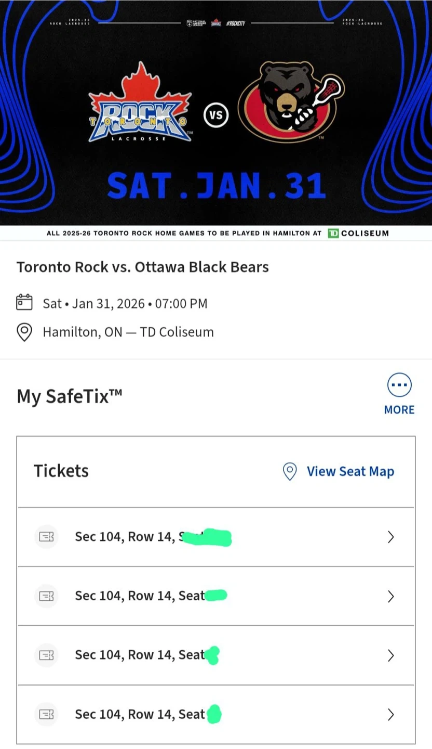
Task: Expand the fourth ticket row chevron
Action: tap(391, 715)
